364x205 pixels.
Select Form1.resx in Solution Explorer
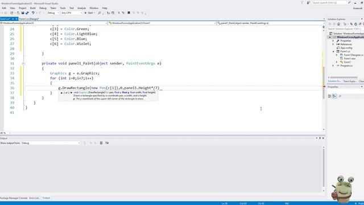[349, 59]
